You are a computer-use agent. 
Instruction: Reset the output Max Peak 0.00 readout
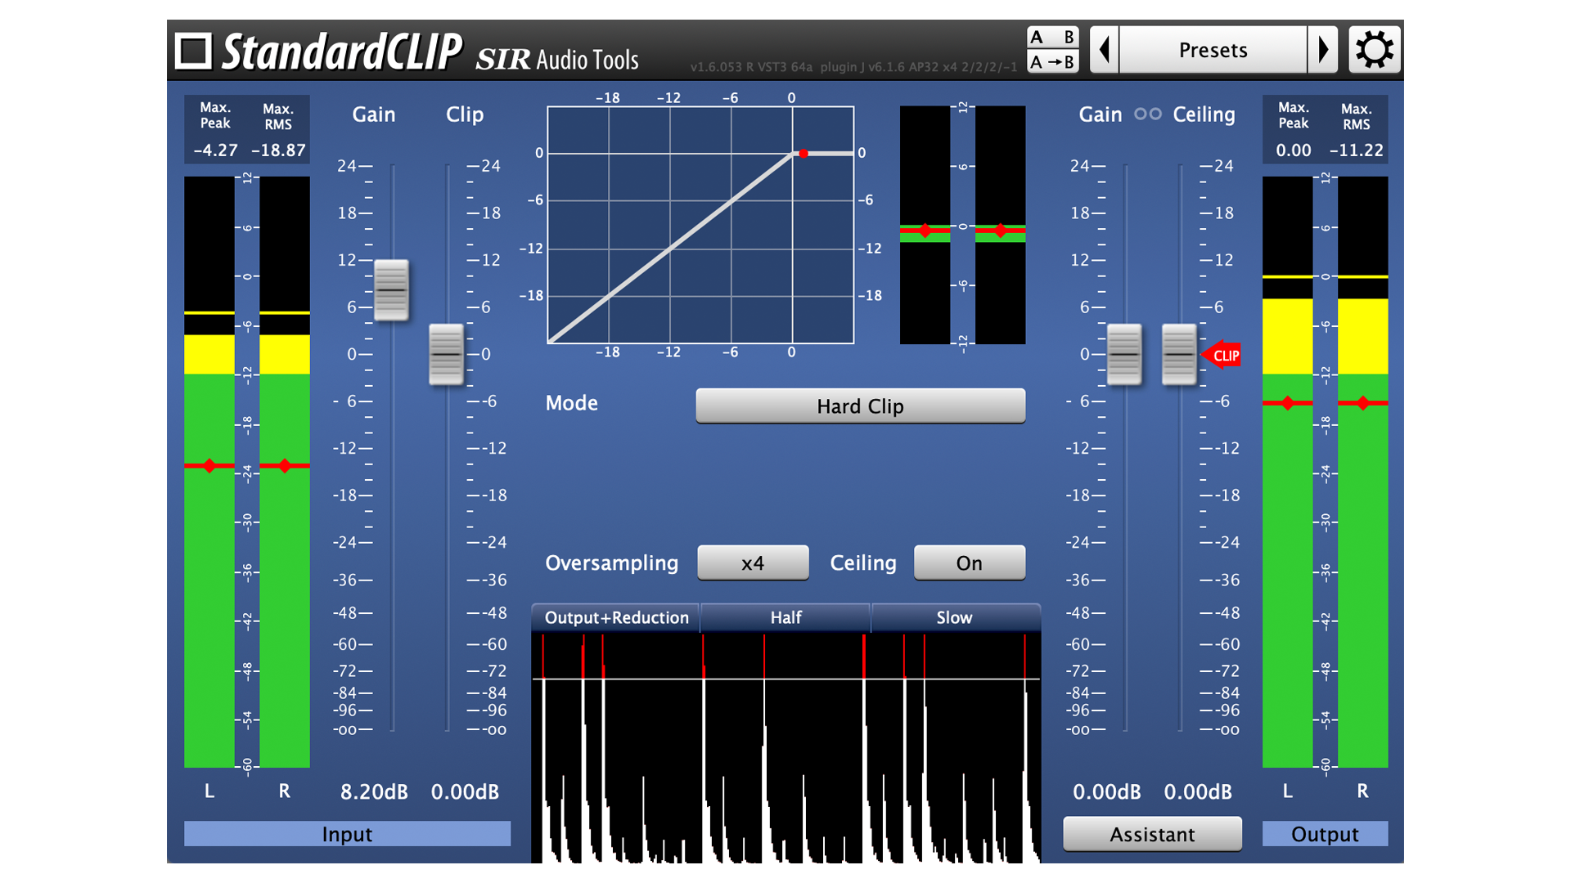point(1294,150)
